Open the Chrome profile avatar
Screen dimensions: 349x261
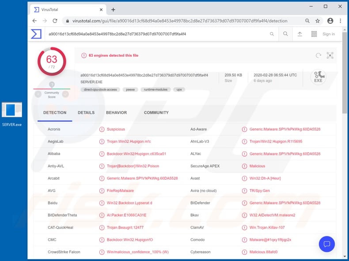[x=330, y=21]
